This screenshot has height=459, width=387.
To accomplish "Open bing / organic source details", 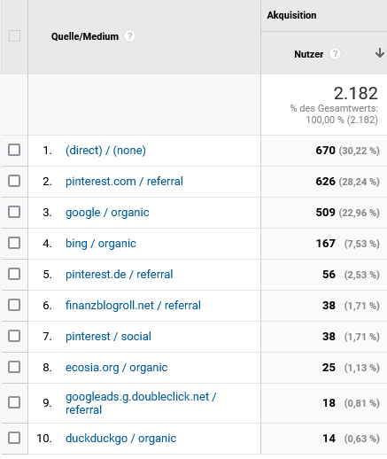I will click(x=101, y=244).
